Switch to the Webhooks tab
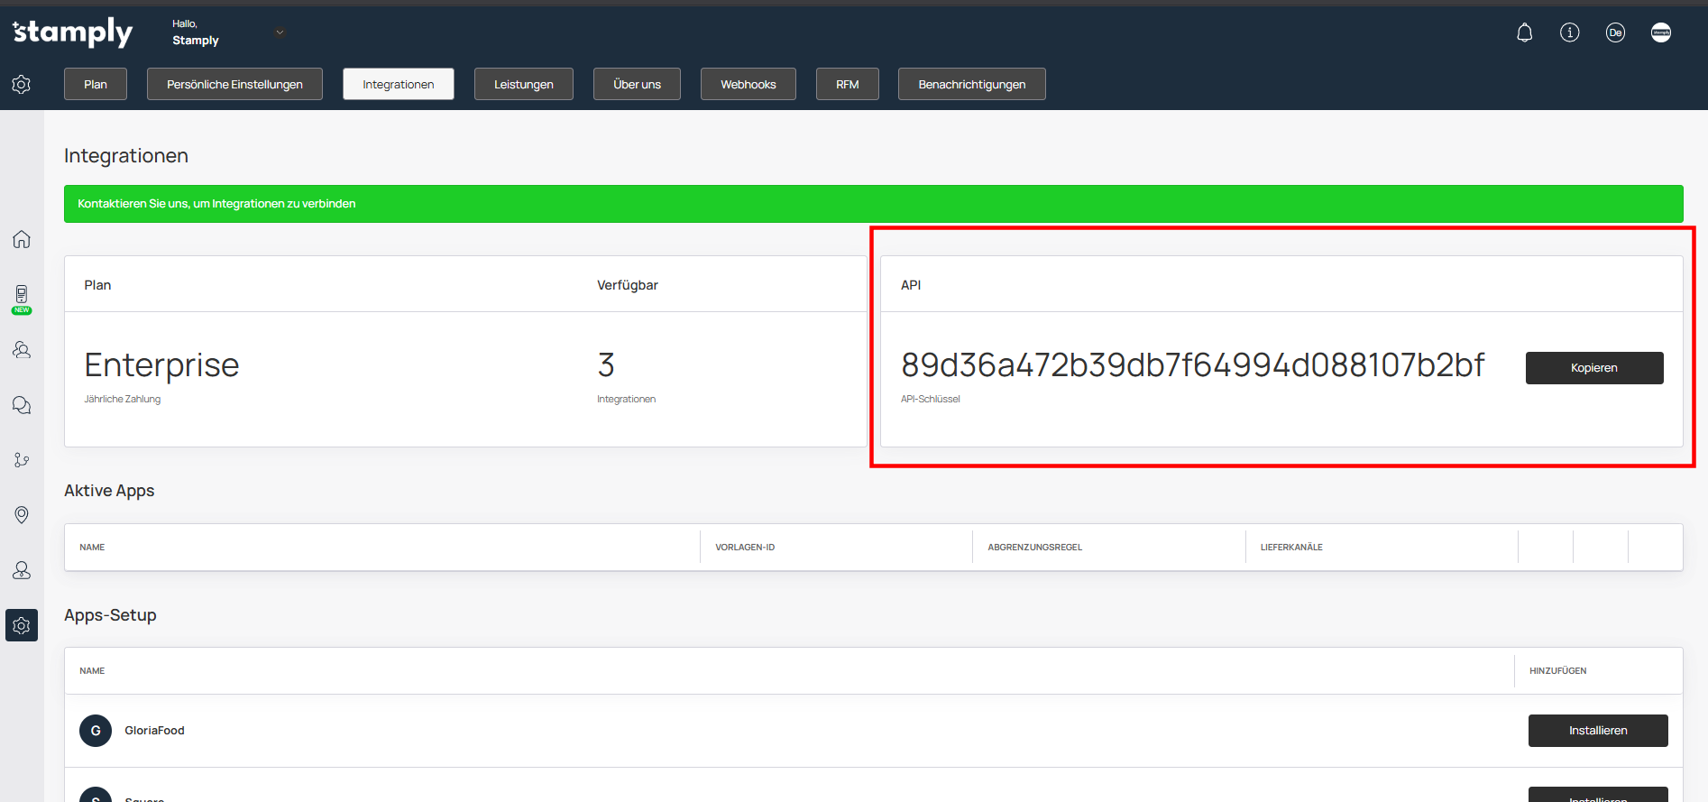The image size is (1708, 802). [748, 85]
